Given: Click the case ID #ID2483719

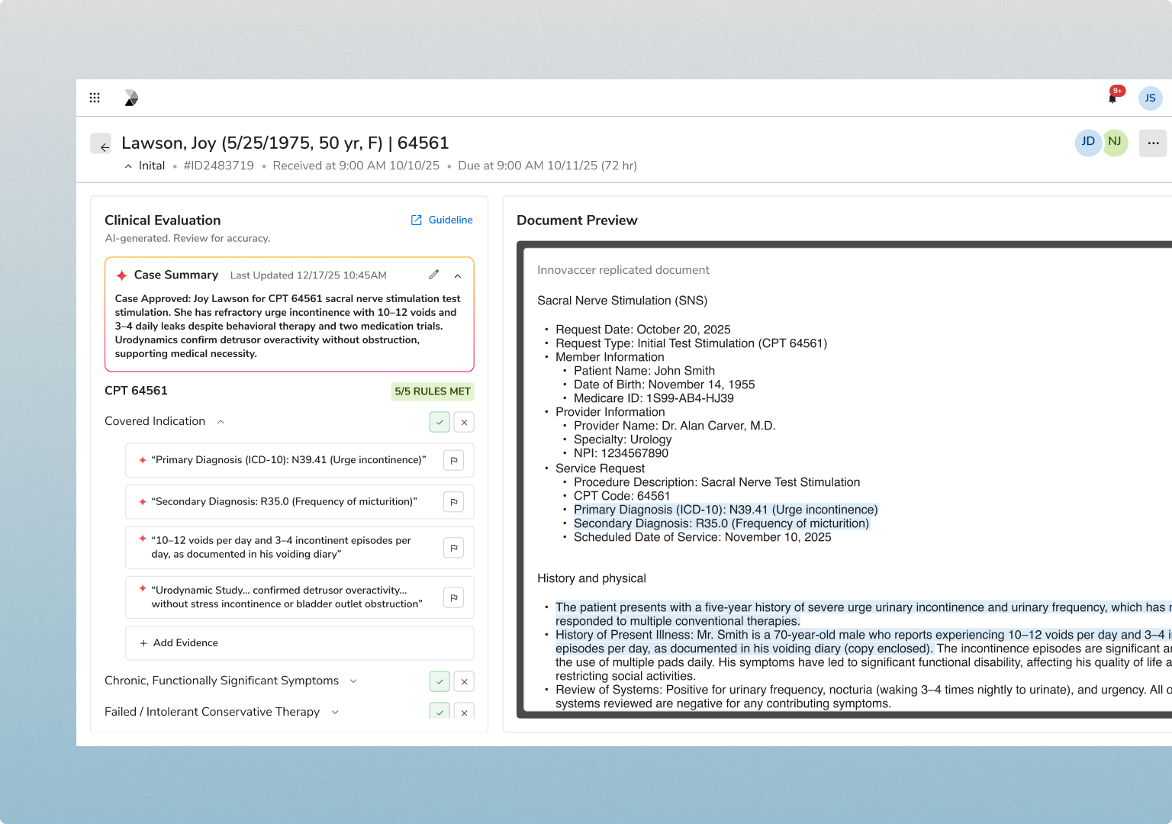Looking at the screenshot, I should click(x=219, y=166).
